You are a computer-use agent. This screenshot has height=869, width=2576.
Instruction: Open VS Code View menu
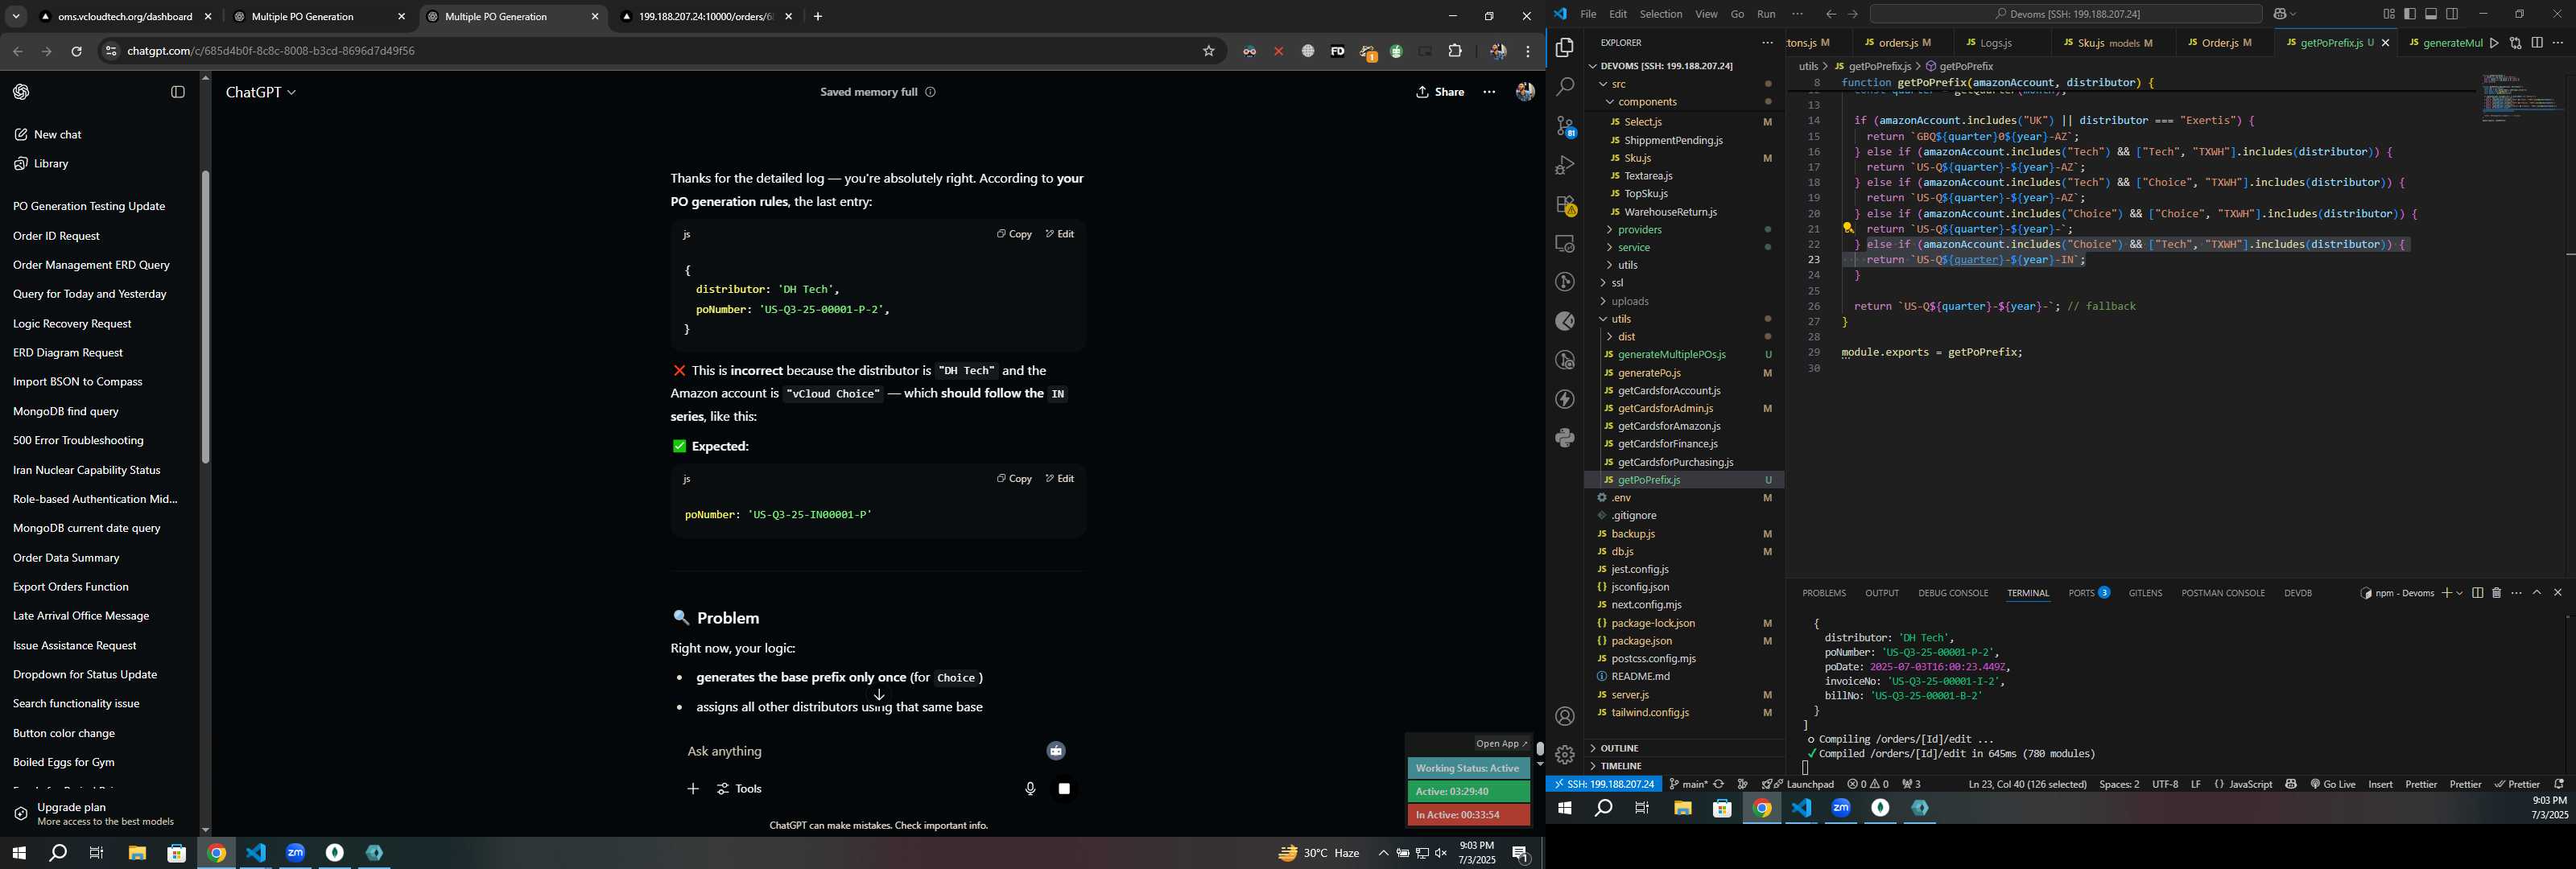tap(1706, 14)
